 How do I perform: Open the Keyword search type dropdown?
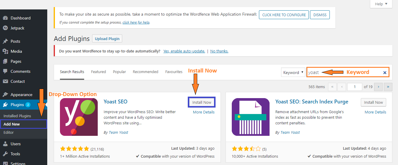pos(293,72)
